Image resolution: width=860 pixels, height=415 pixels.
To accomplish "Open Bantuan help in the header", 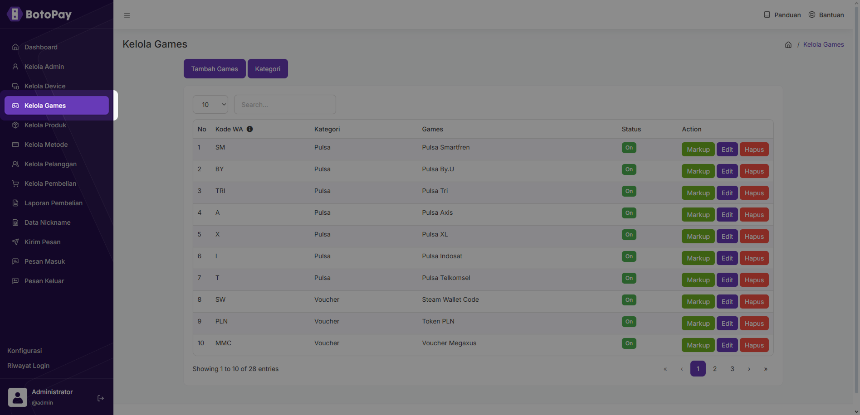I will [826, 15].
